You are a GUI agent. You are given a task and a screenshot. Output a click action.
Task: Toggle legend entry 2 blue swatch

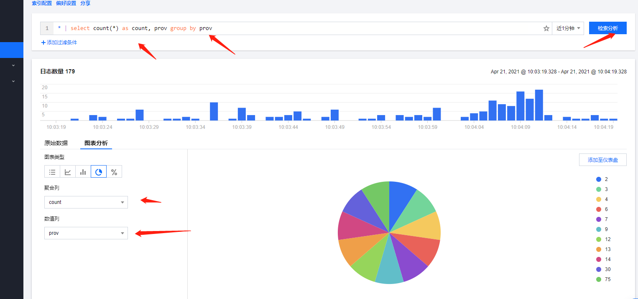tap(599, 179)
